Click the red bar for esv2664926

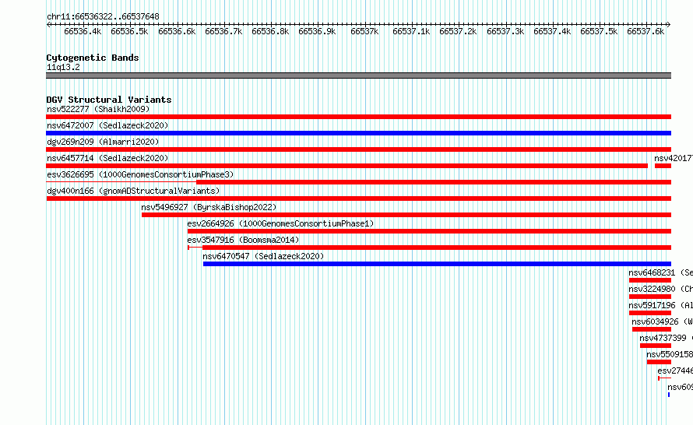click(x=429, y=231)
